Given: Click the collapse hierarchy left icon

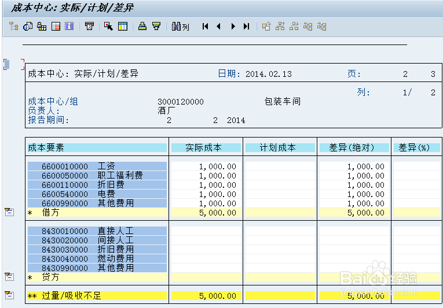Looking at the screenshot, I should click(x=308, y=27).
